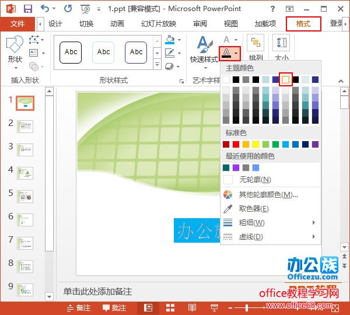Switch to reading view in status bar
Viewport: 350px width, 315px height.
point(192,307)
